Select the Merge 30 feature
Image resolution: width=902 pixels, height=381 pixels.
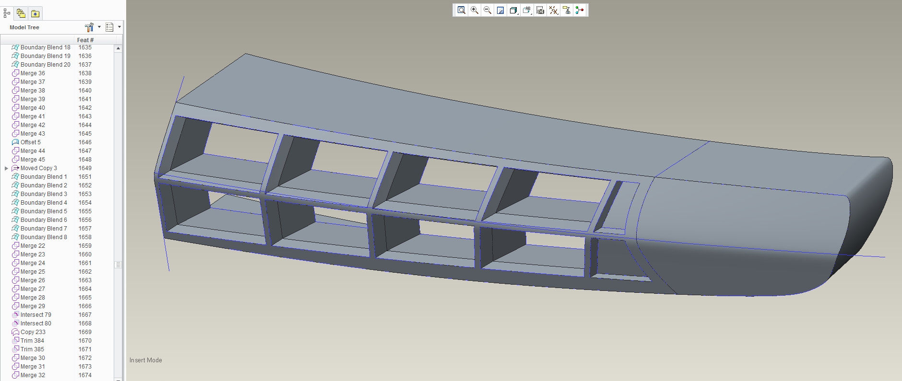(x=33, y=358)
